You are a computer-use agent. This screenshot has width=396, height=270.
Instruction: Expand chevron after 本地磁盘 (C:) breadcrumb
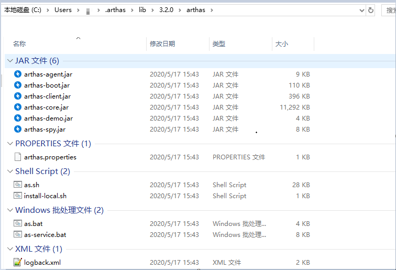coord(48,10)
